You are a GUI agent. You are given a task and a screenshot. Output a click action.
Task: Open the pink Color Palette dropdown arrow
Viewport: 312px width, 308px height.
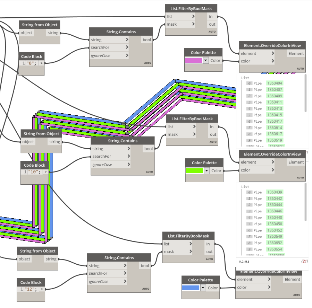206,60
